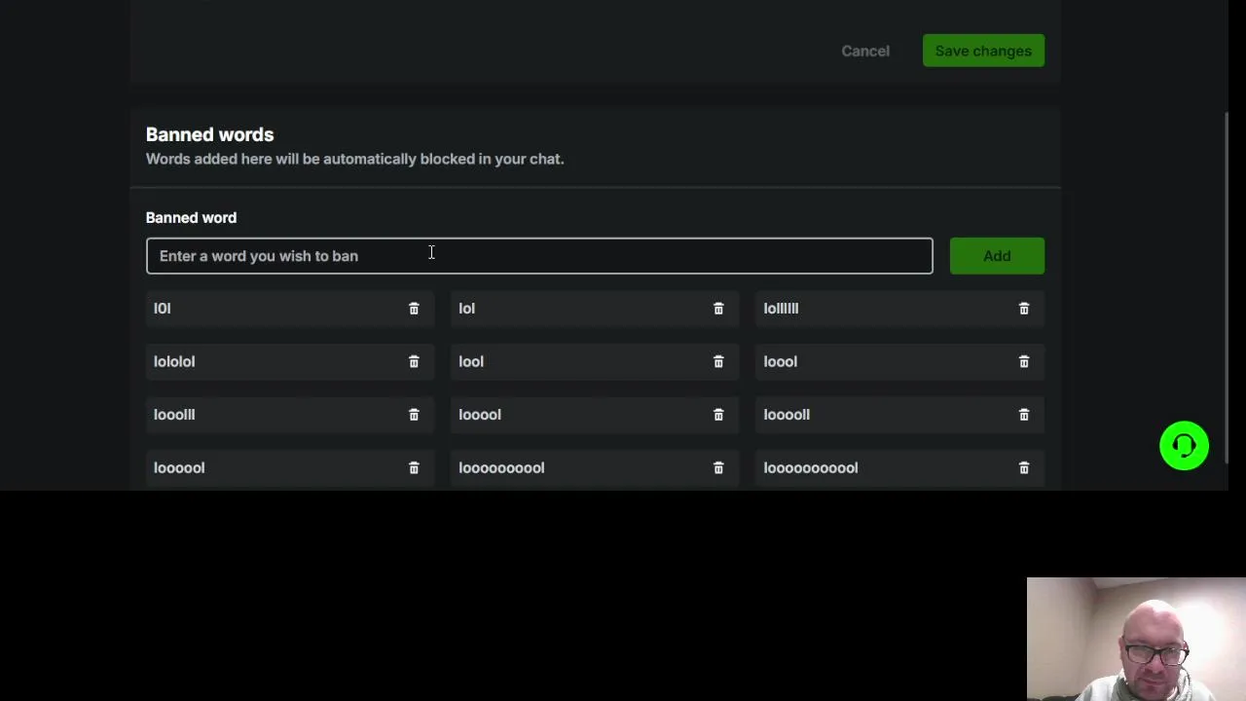
Task: Delete the banned word "loool"
Action: pos(1023,362)
